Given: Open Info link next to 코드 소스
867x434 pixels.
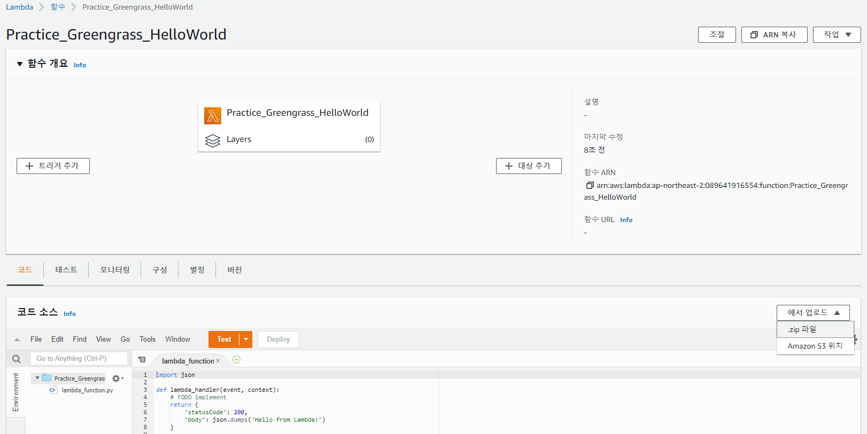Looking at the screenshot, I should coord(69,314).
